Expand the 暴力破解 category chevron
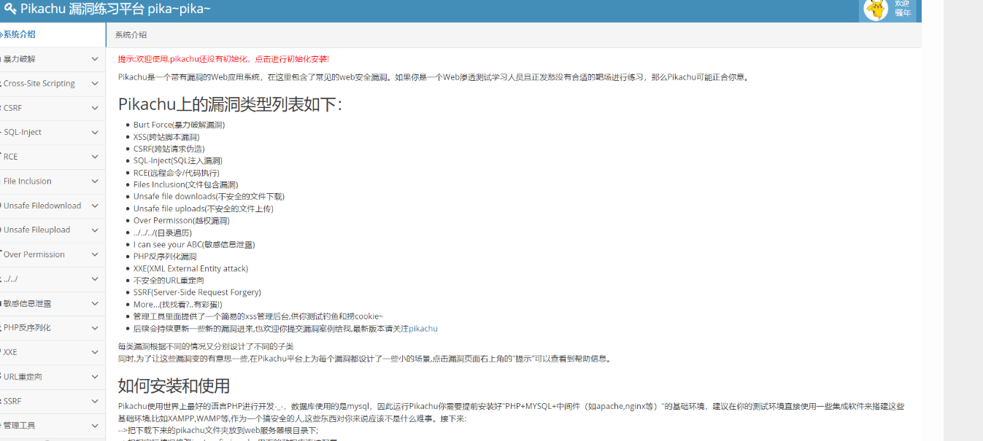The height and width of the screenshot is (441, 983). click(95, 58)
